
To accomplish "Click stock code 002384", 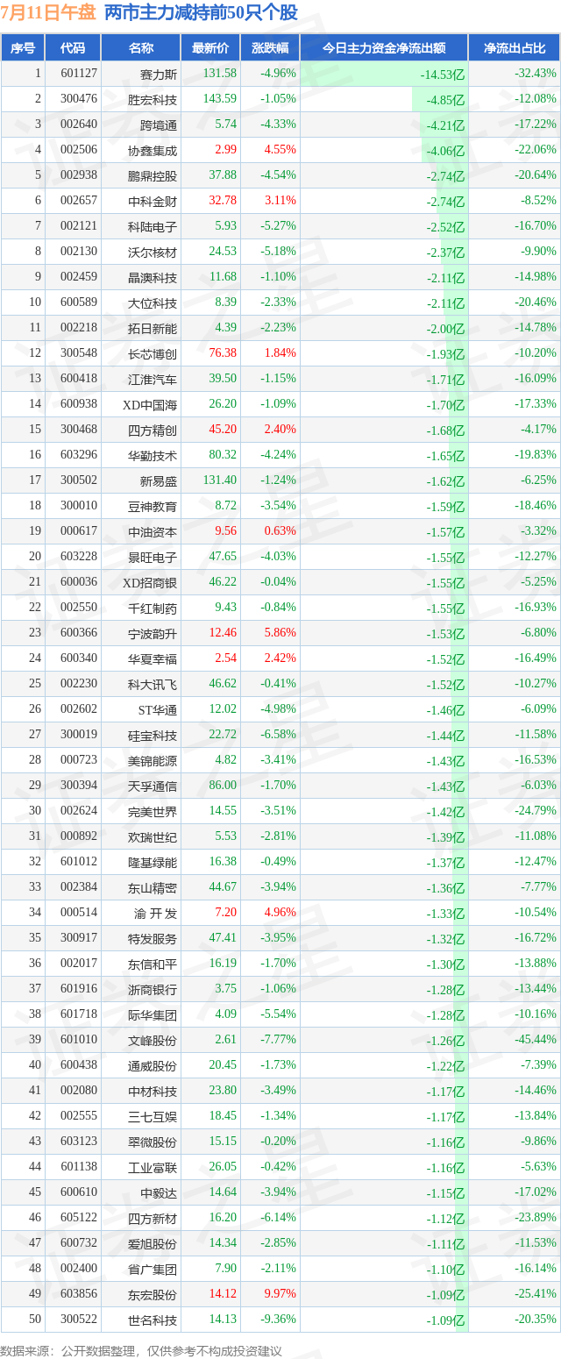I will (x=79, y=887).
